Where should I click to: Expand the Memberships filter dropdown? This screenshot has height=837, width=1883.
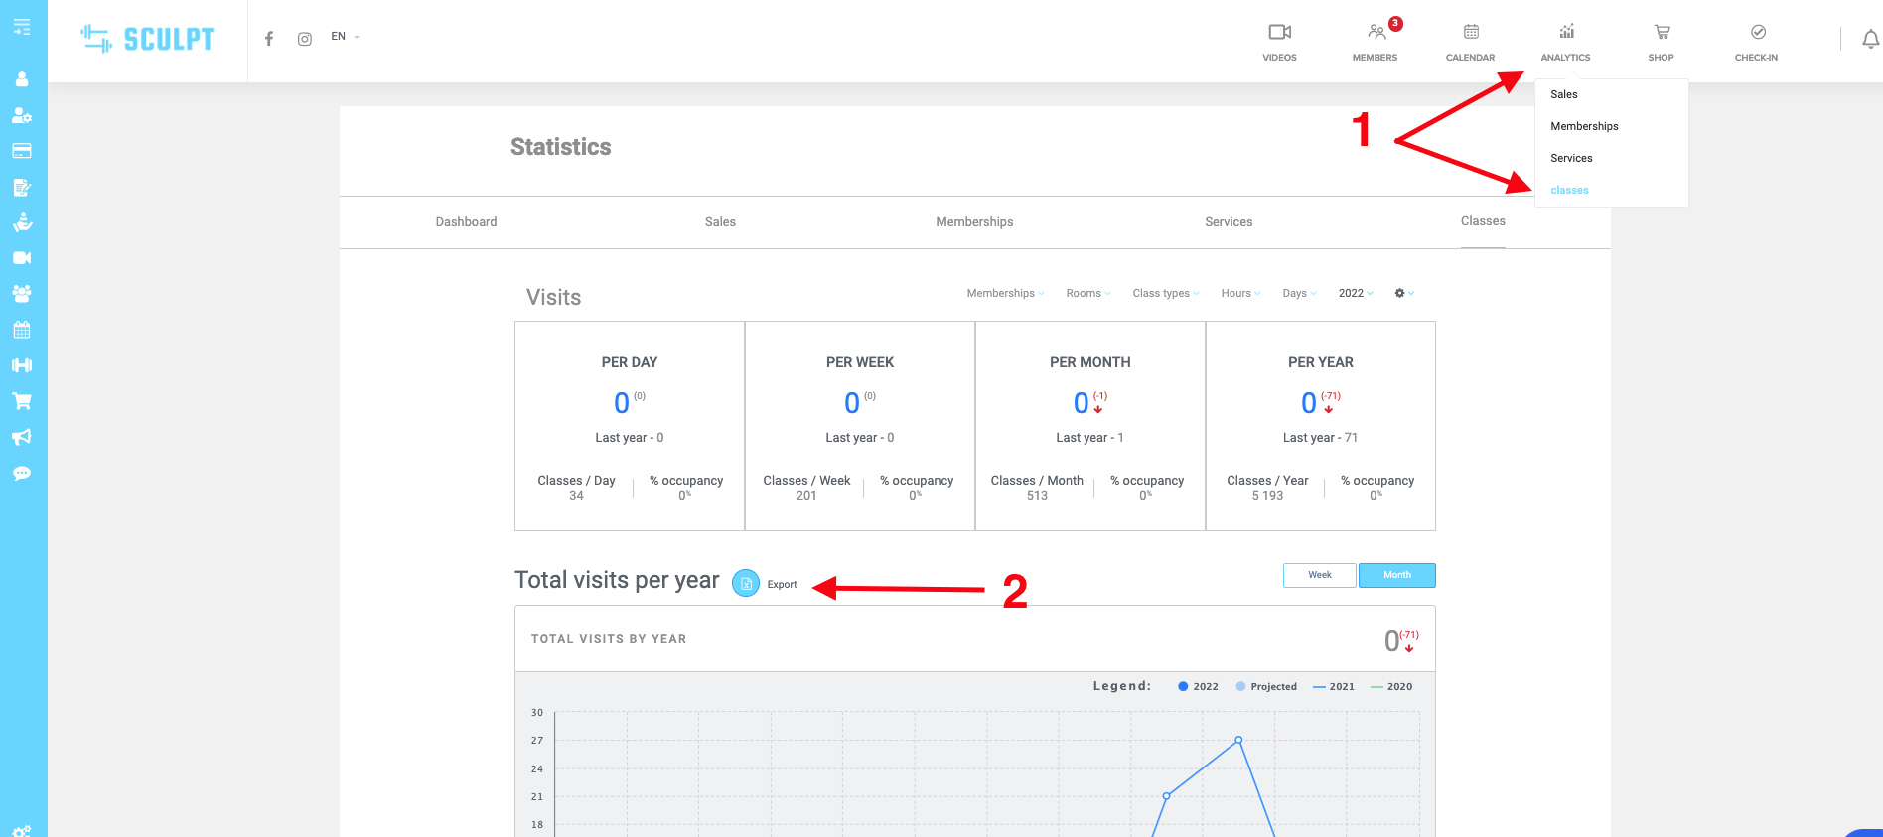click(1004, 293)
